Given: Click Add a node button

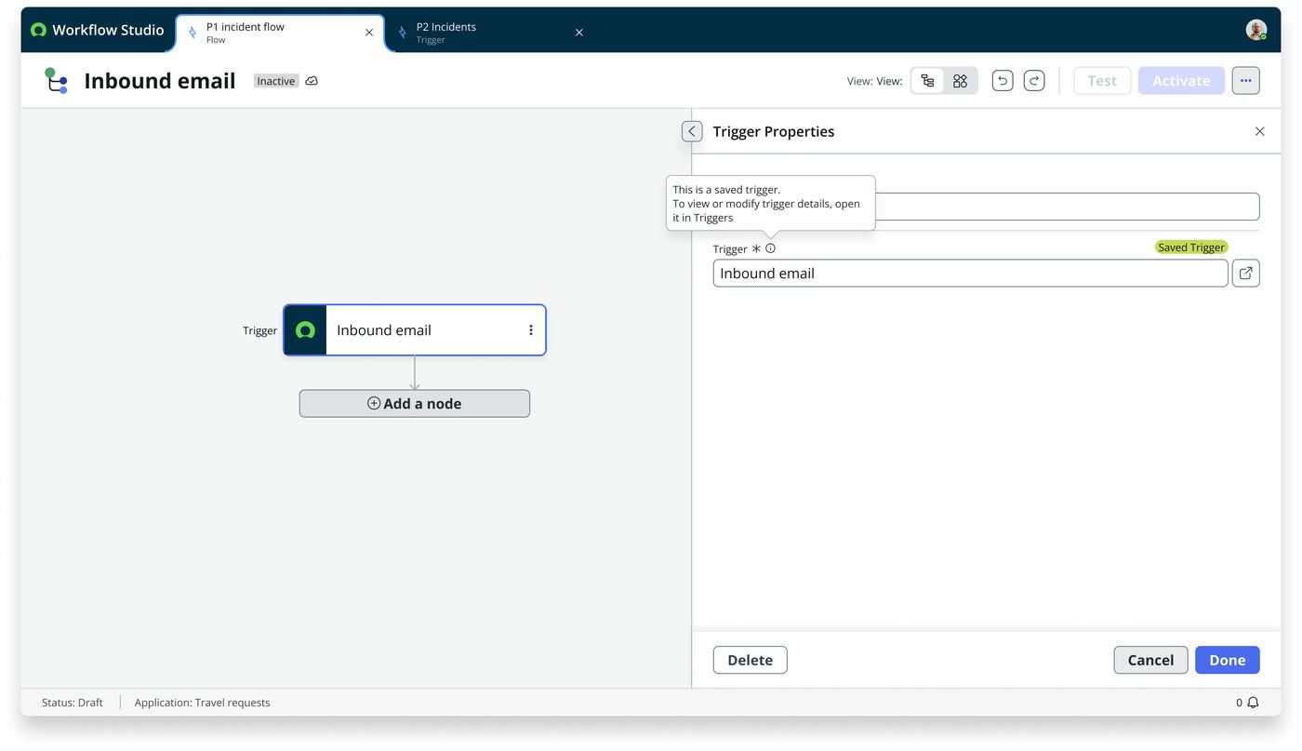Looking at the screenshot, I should pos(415,404).
